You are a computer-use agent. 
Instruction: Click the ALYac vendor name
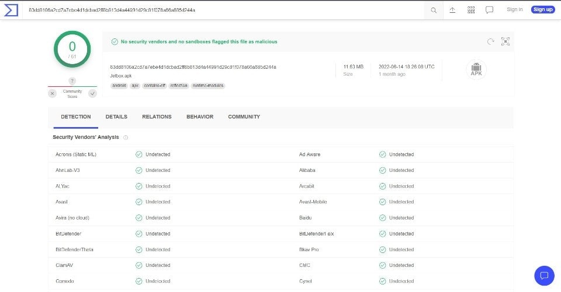point(63,187)
